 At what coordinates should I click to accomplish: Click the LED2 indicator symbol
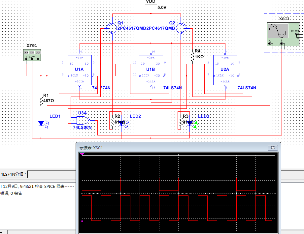(x=122, y=123)
